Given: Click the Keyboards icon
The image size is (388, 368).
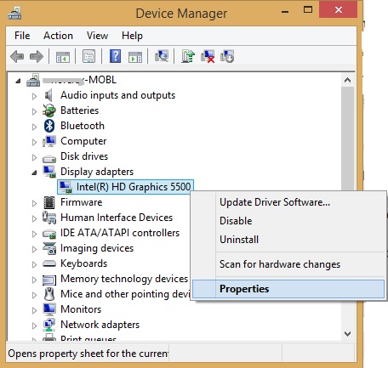Looking at the screenshot, I should point(49,263).
